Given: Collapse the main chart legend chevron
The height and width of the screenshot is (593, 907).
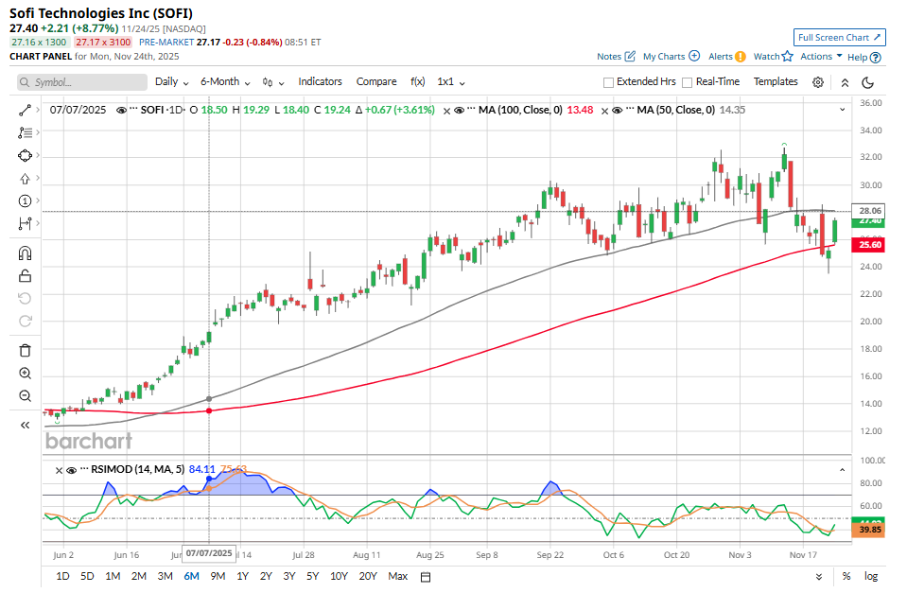Looking at the screenshot, I should pos(842,110).
